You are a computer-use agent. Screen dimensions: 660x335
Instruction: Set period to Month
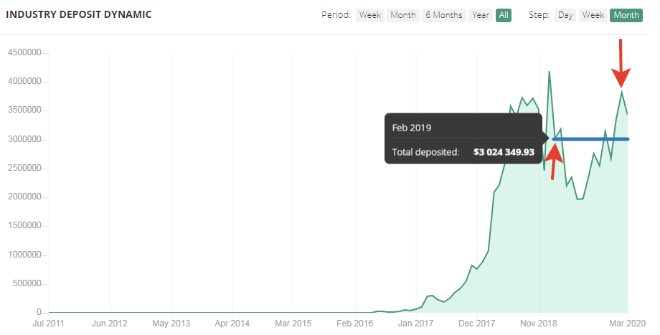(403, 15)
